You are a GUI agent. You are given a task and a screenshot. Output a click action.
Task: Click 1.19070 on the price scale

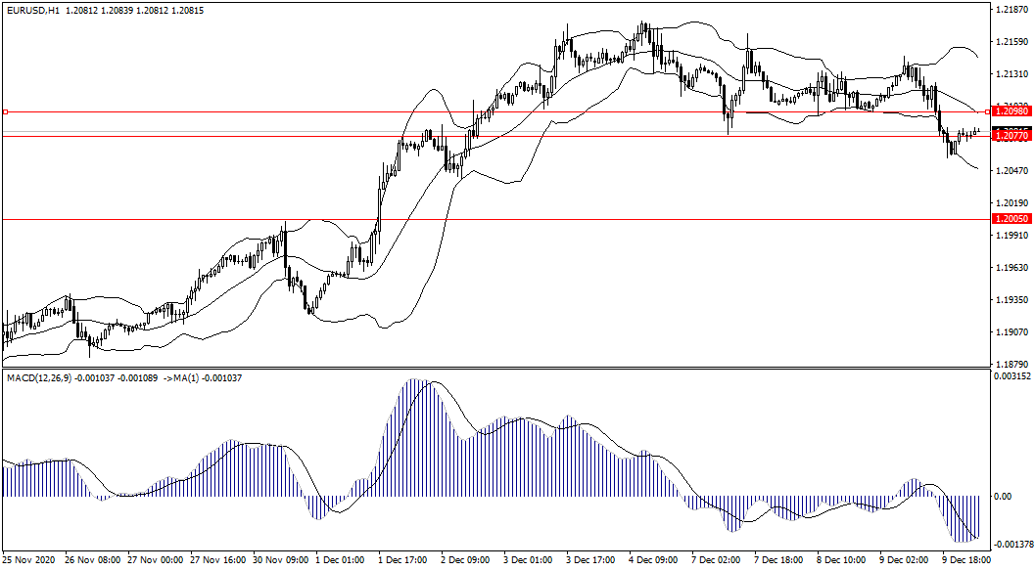click(x=1010, y=332)
